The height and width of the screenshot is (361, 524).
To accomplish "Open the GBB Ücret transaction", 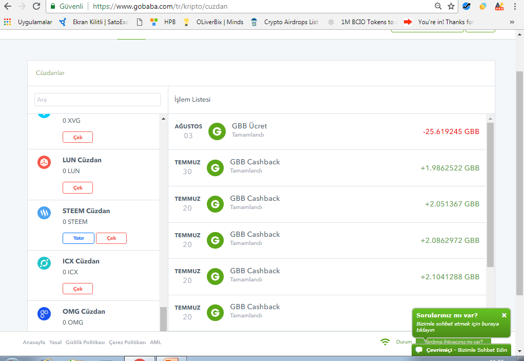I will point(327,131).
